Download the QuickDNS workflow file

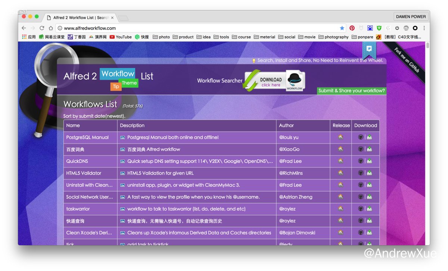pos(369,161)
